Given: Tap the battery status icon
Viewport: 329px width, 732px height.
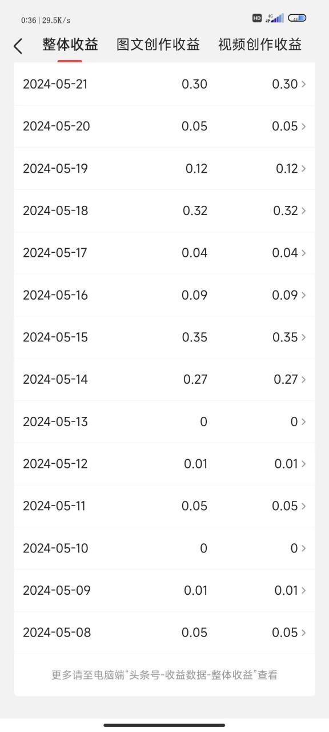Looking at the screenshot, I should [297, 18].
